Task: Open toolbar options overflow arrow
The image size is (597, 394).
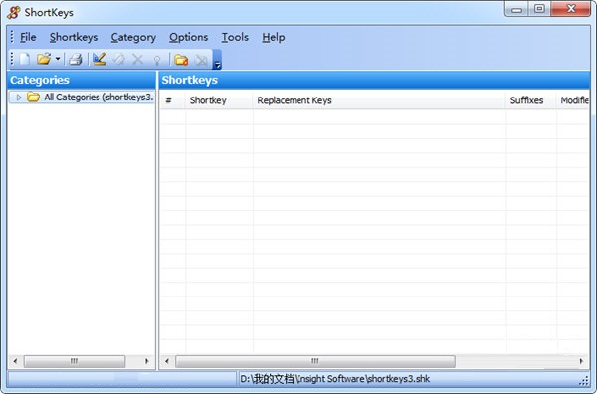Action: [x=217, y=60]
